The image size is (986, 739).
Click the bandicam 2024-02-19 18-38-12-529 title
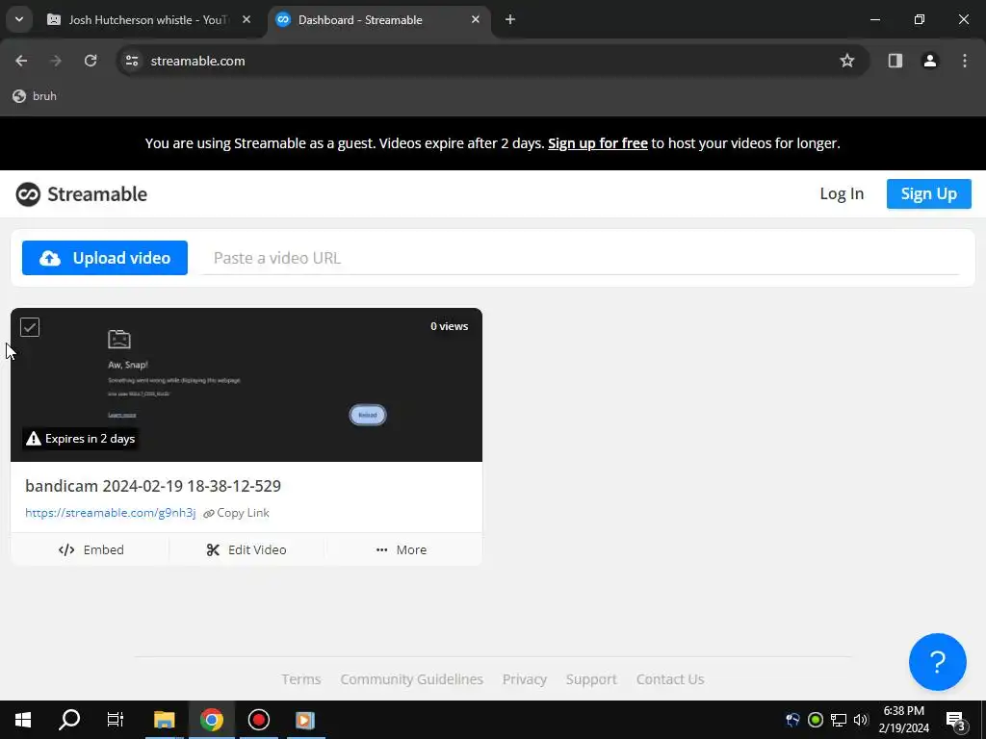click(153, 486)
